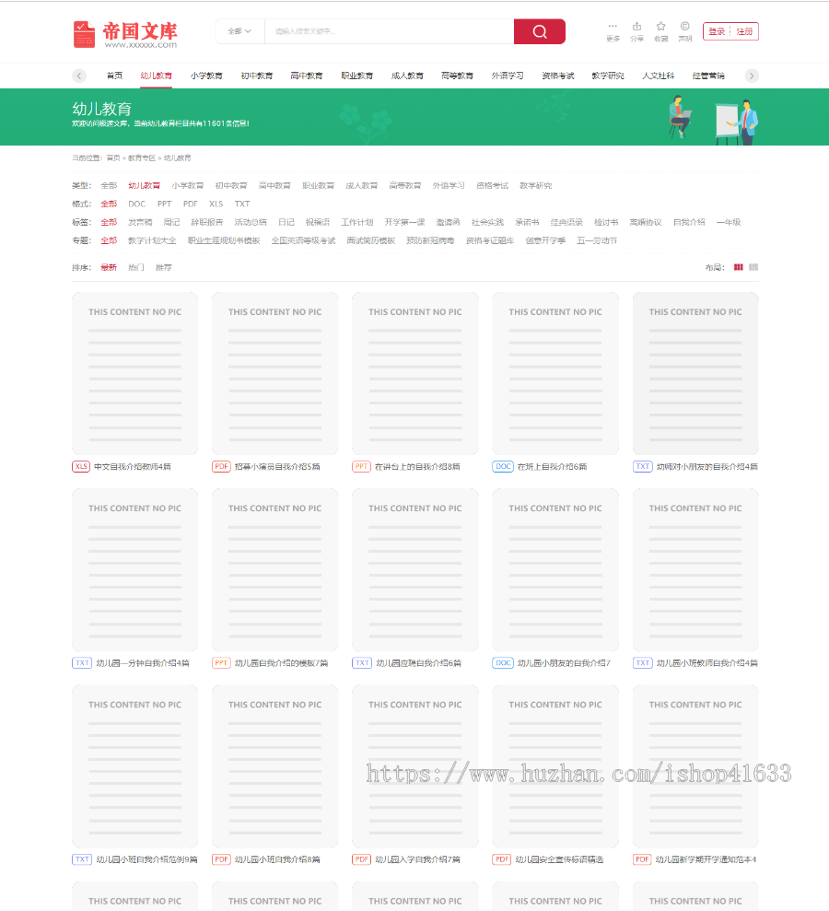Select topic 教学计划大全
The width and height of the screenshot is (829, 911).
click(x=152, y=240)
